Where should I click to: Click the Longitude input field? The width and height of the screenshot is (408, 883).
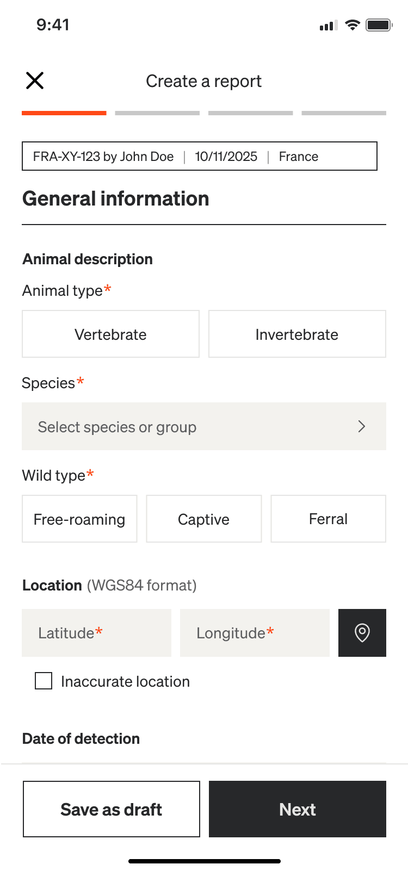255,633
